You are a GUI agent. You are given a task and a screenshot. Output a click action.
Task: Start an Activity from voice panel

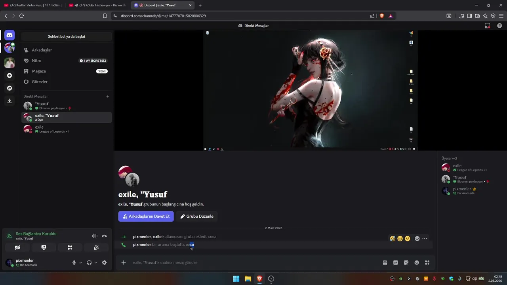click(x=70, y=247)
